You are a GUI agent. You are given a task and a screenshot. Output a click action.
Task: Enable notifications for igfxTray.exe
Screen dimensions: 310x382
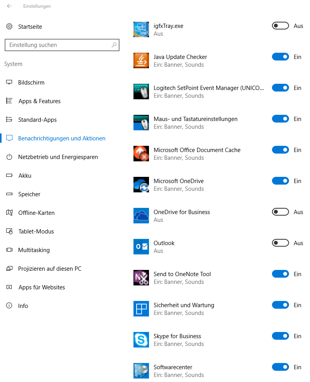point(281,26)
